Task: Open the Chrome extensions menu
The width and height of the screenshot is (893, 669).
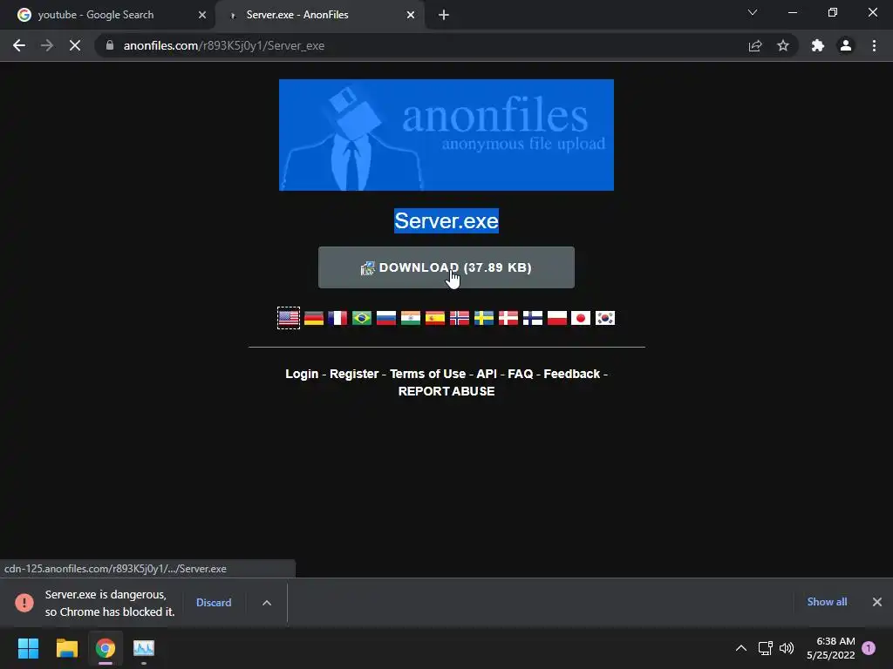Action: (x=818, y=45)
